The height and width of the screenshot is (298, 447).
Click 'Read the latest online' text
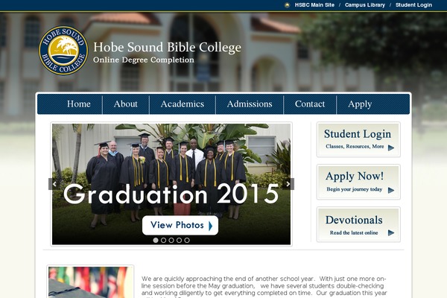[x=354, y=232]
